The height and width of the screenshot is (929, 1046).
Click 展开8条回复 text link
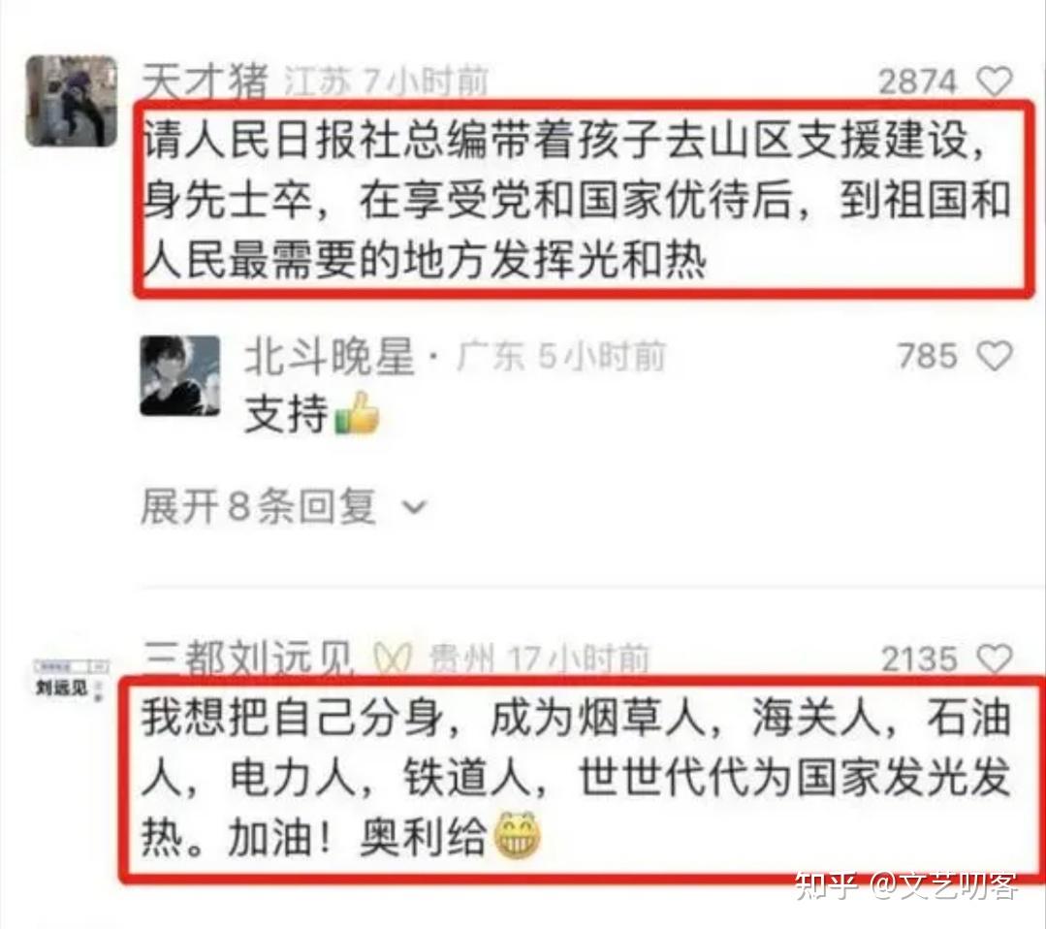click(258, 506)
